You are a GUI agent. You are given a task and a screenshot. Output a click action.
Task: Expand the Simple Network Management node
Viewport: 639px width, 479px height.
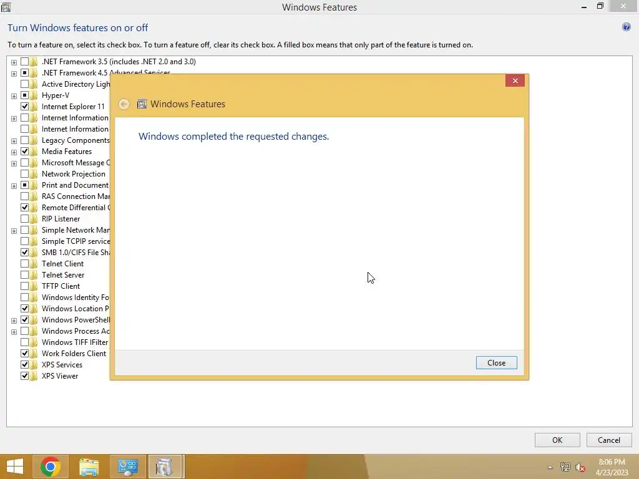pyautogui.click(x=14, y=231)
